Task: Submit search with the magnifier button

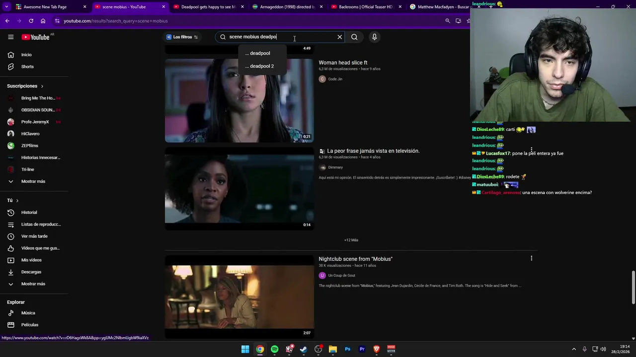Action: (x=354, y=37)
